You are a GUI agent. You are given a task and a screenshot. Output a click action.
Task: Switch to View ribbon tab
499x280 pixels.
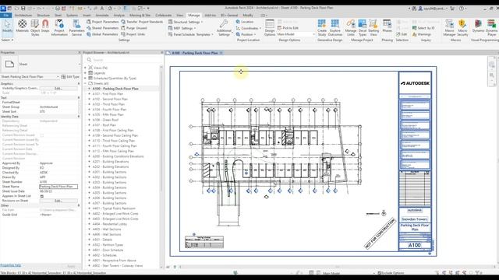(x=180, y=16)
